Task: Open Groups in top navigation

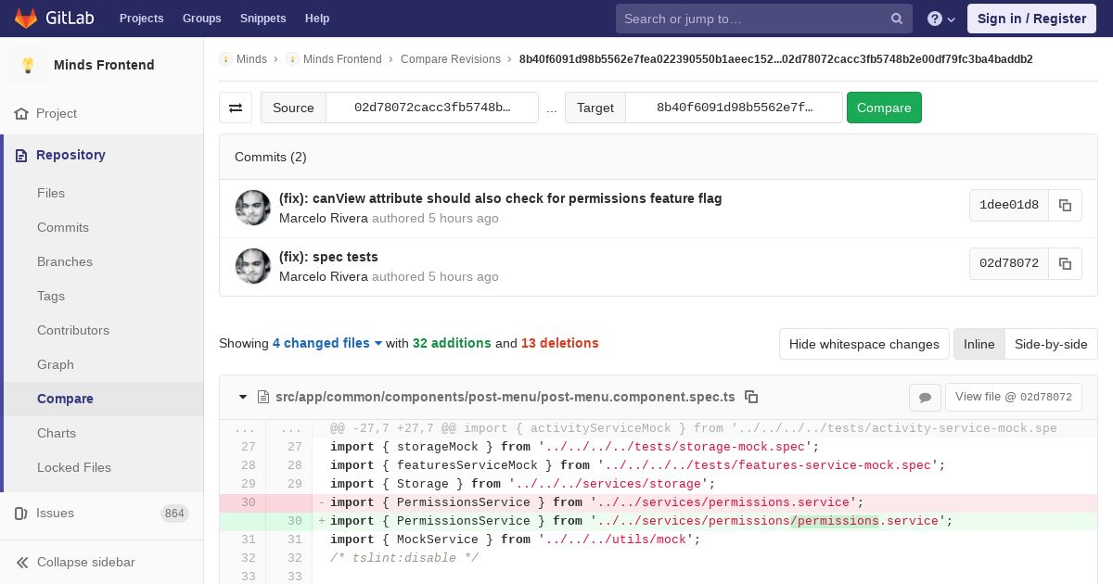Action: [x=201, y=19]
